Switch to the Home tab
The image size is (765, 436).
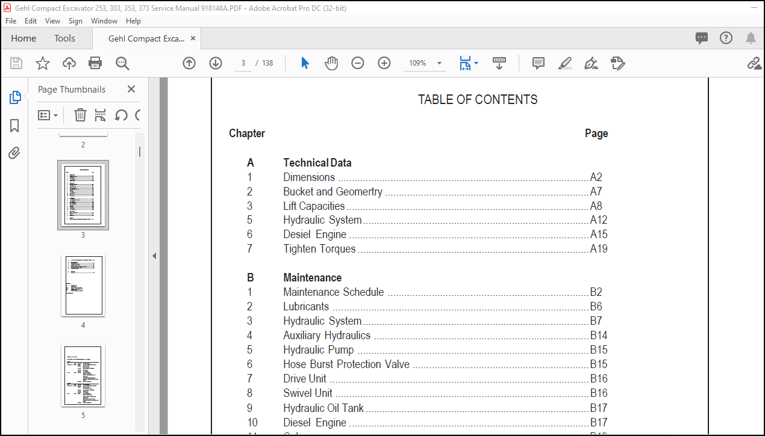coord(23,38)
